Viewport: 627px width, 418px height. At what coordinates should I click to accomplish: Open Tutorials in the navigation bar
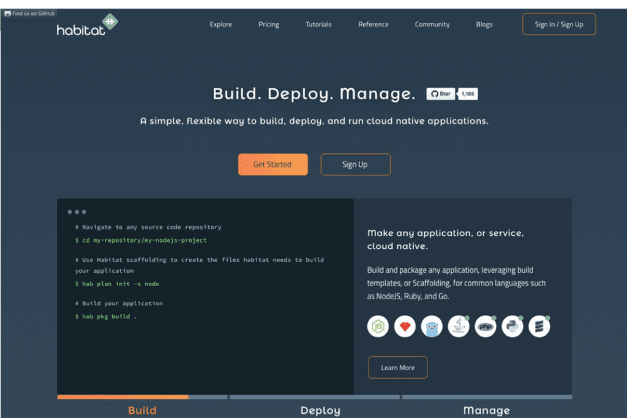click(x=318, y=25)
